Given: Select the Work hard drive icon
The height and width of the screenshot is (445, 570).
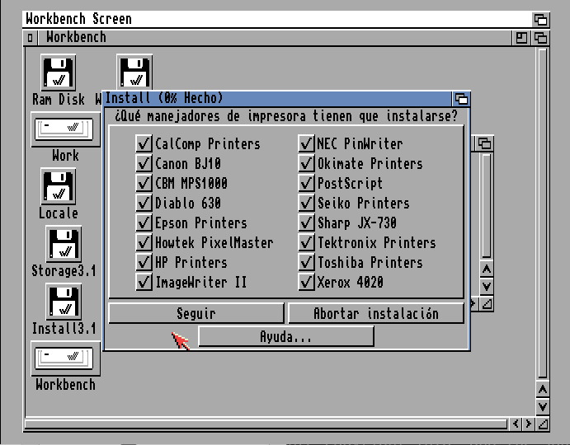Looking at the screenshot, I should pyautogui.click(x=65, y=129).
